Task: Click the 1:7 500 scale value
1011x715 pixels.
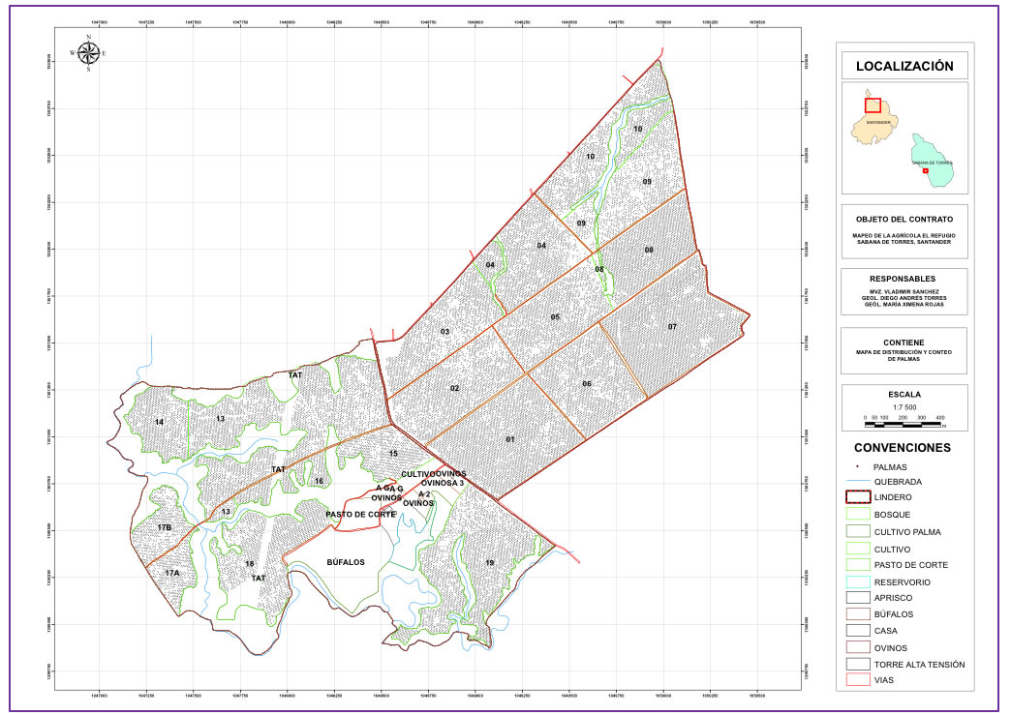Action: tap(904, 407)
